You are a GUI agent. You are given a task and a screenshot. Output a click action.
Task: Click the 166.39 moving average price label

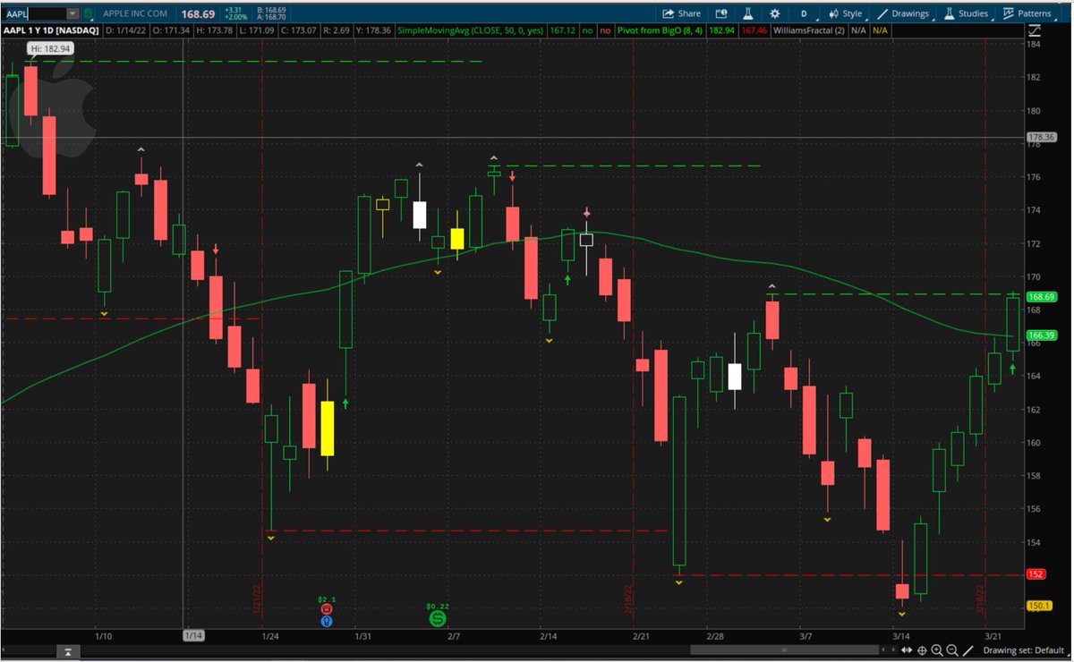point(1043,335)
